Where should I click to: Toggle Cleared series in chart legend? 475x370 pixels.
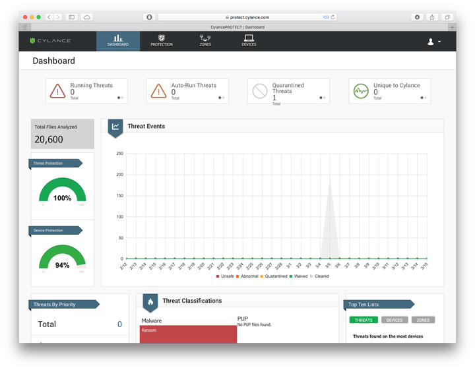point(319,276)
